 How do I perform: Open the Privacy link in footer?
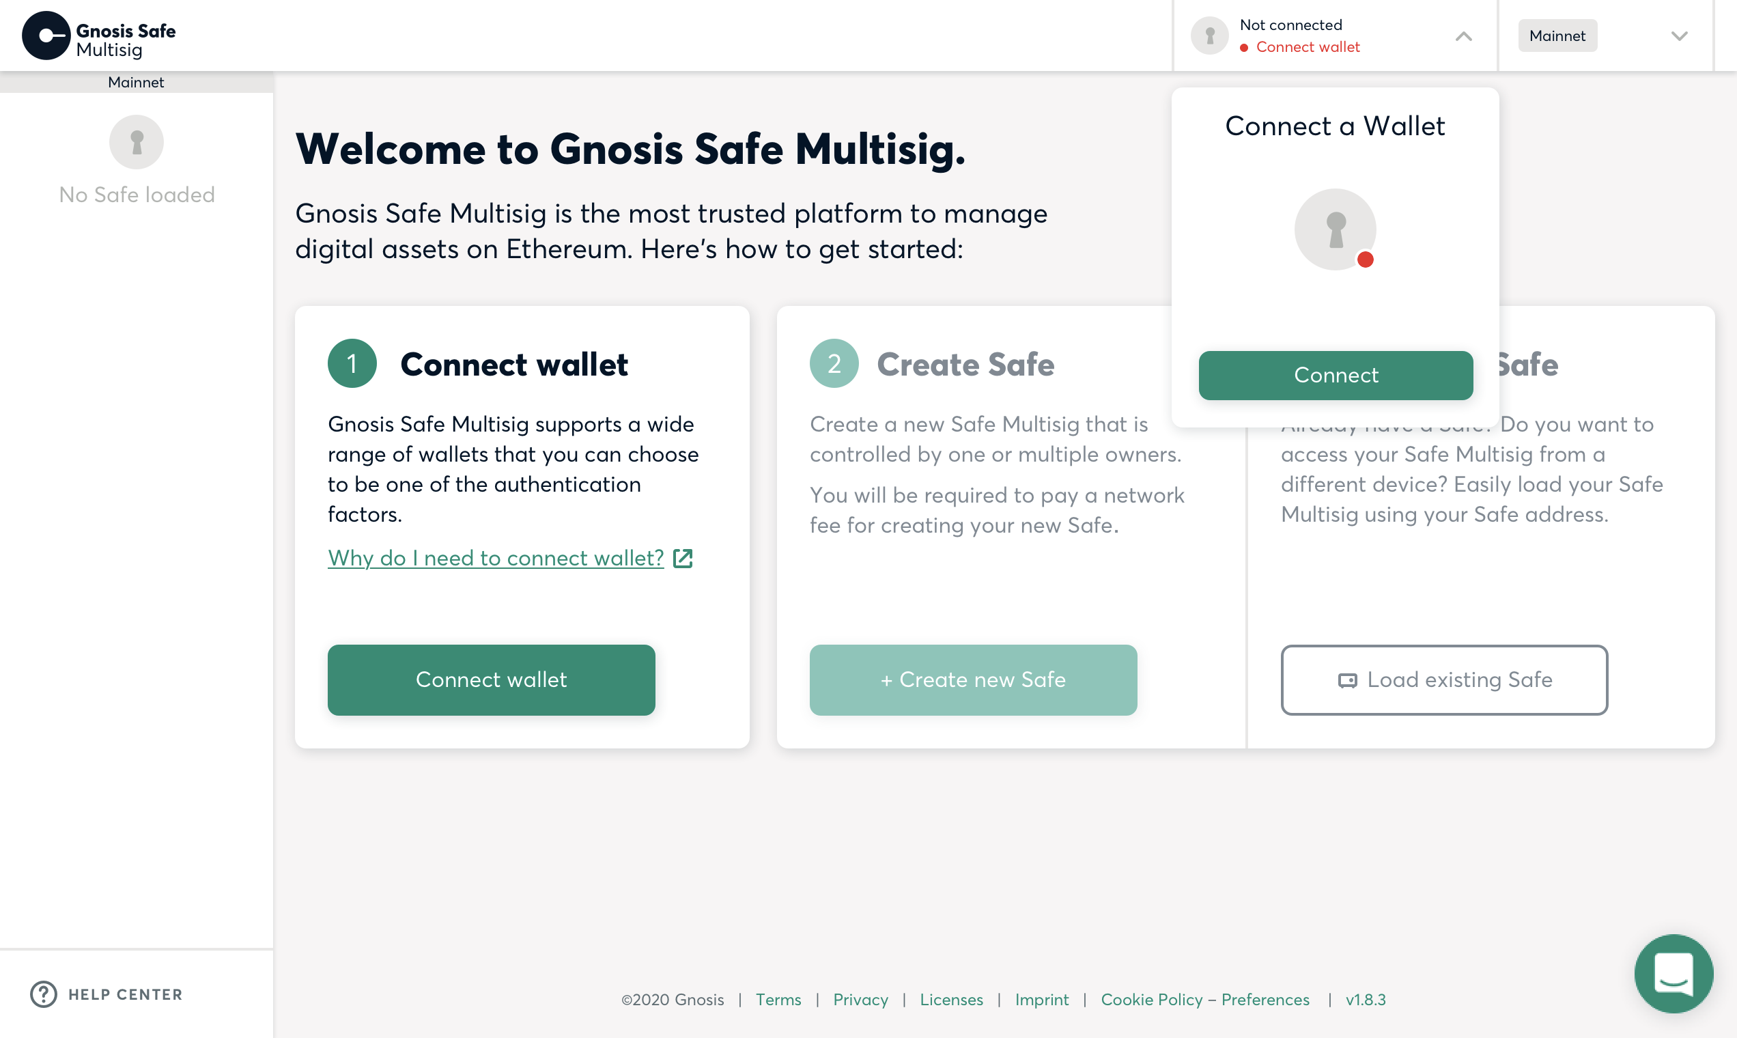pos(860,1000)
